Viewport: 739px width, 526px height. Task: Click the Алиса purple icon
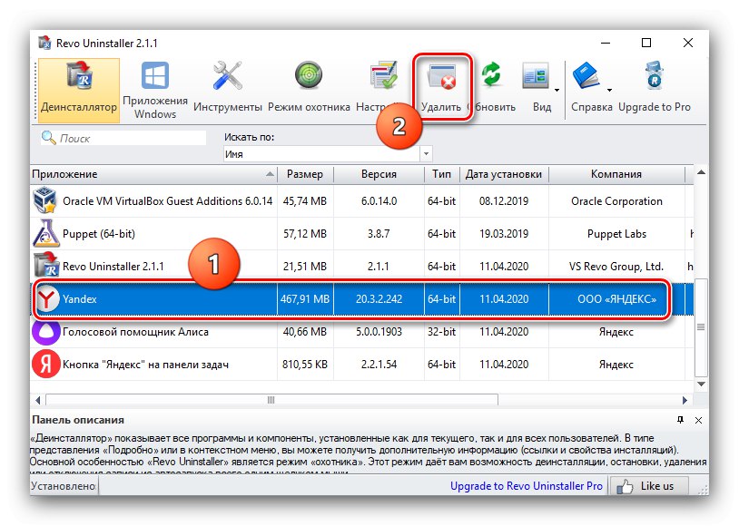point(45,331)
